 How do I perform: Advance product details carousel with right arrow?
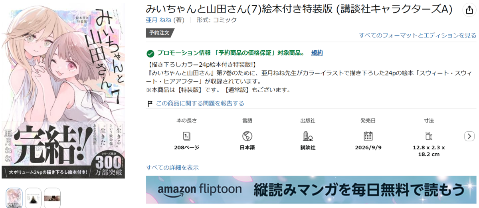click(x=469, y=136)
